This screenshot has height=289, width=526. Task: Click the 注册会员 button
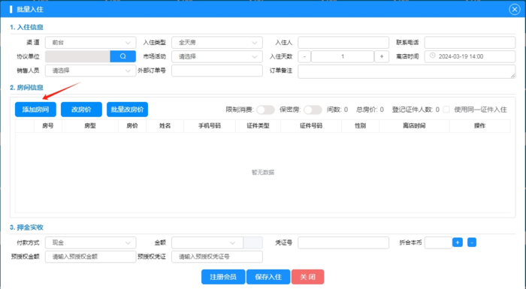pos(223,277)
